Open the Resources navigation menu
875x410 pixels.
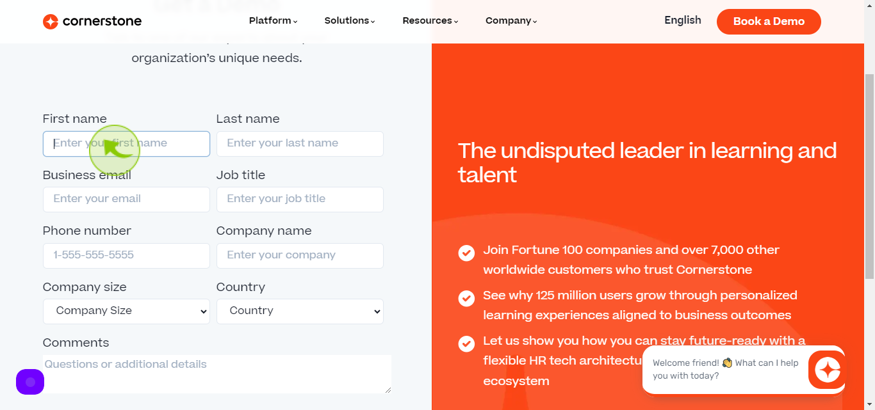point(430,20)
